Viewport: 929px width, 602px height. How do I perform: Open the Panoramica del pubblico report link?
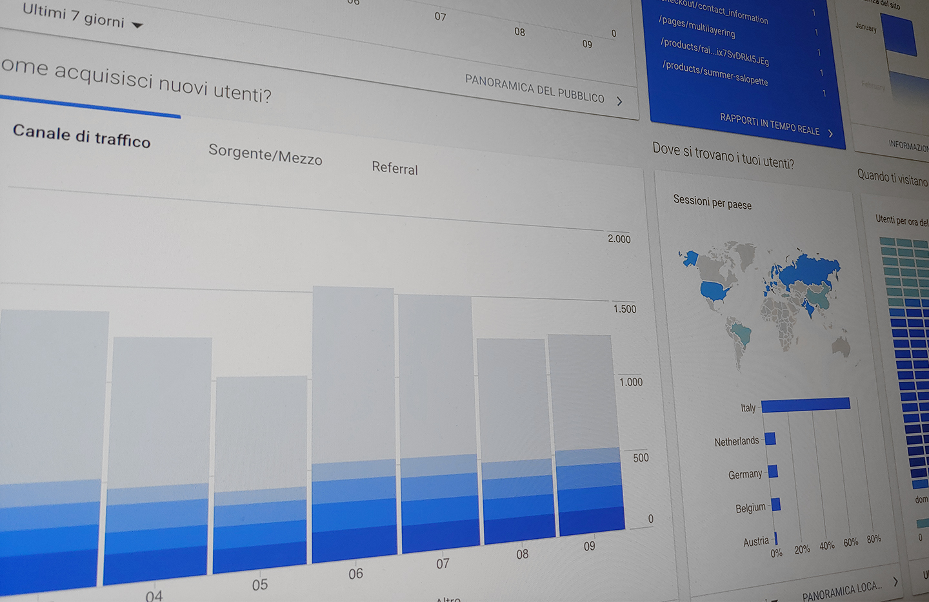[534, 89]
